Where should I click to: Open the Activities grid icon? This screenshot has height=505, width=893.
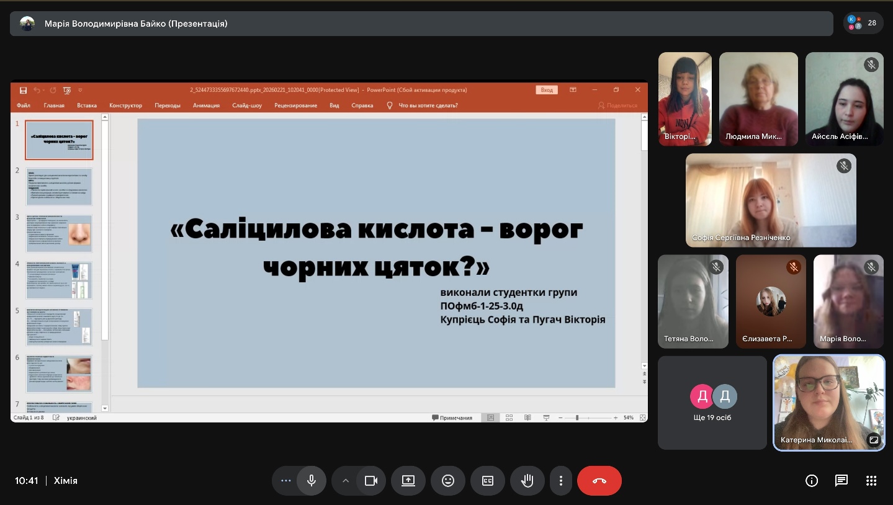(x=871, y=481)
